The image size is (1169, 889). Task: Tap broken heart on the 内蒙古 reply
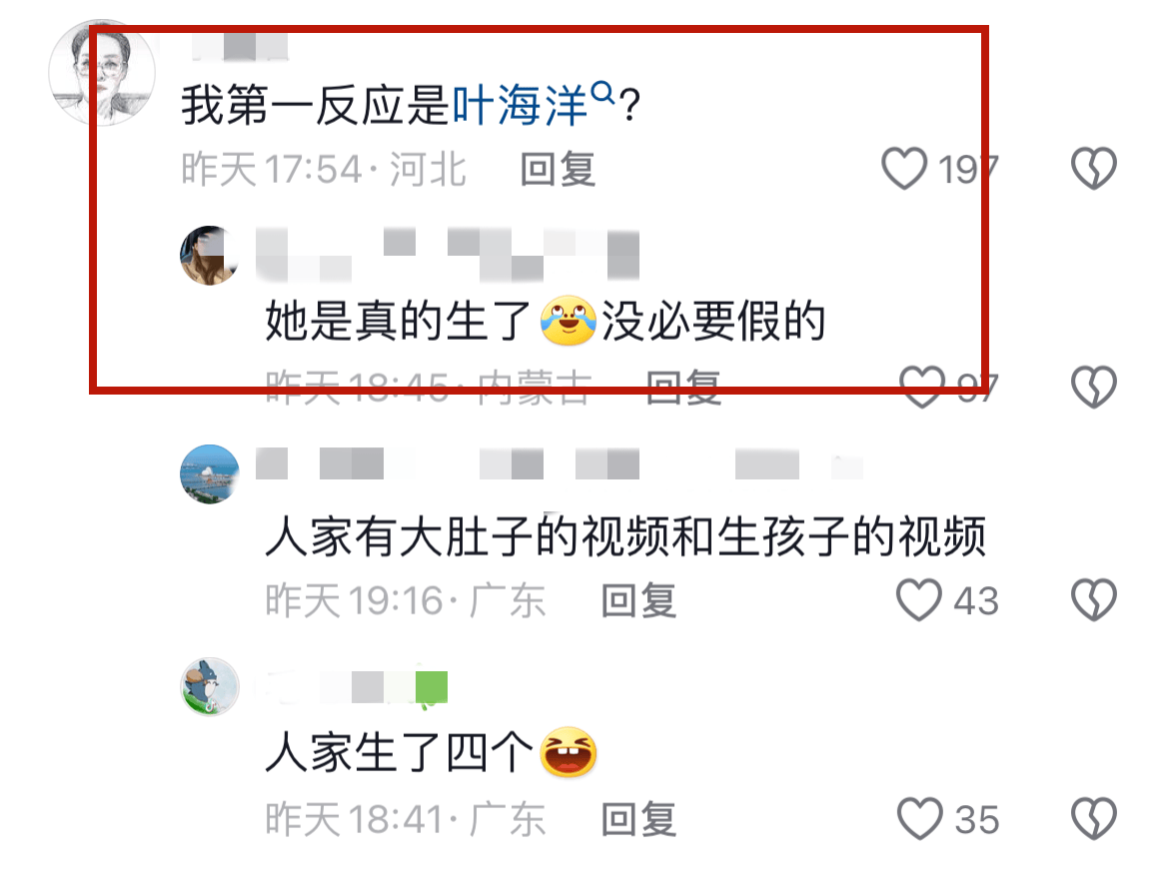pos(1094,386)
